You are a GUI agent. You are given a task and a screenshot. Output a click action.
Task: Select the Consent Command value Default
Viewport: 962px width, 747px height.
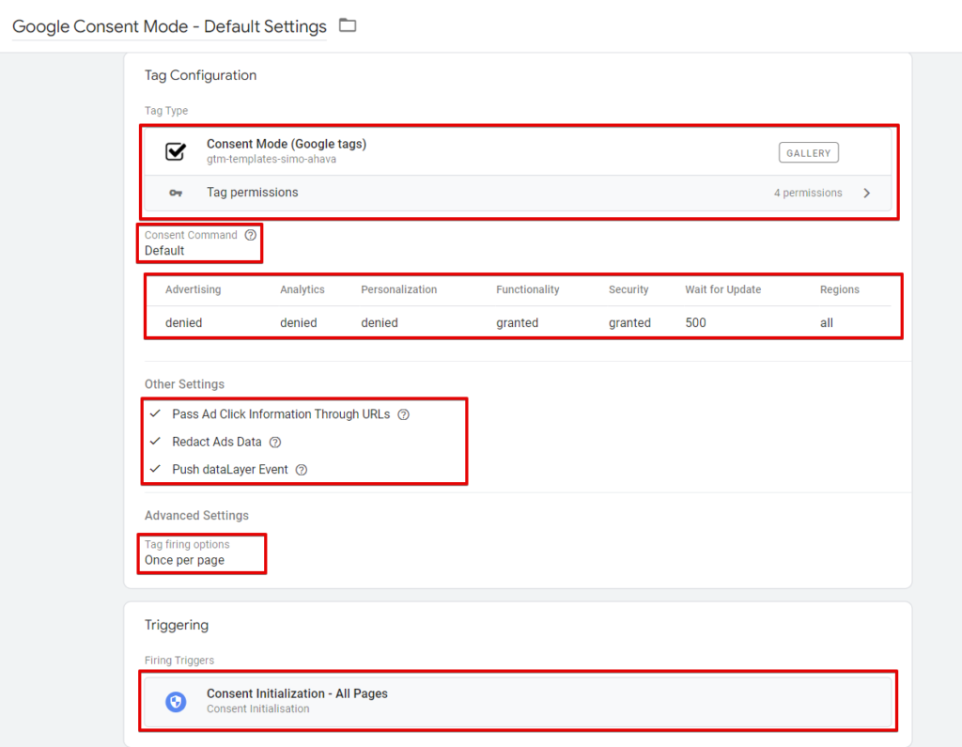(164, 251)
